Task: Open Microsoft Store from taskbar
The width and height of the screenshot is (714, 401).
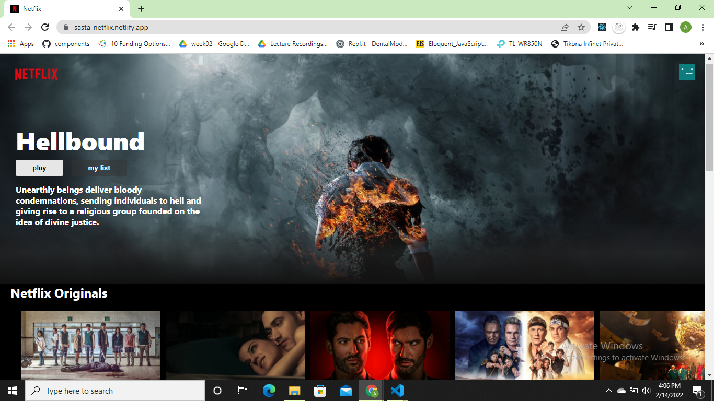Action: pos(320,391)
